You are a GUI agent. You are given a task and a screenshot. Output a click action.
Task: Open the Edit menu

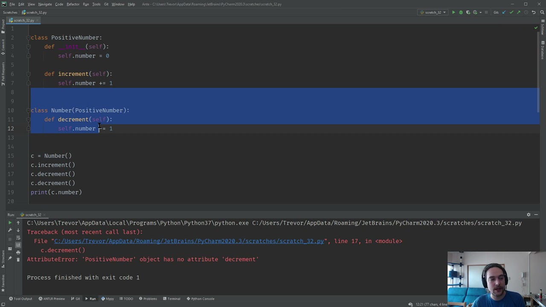[x=21, y=4]
